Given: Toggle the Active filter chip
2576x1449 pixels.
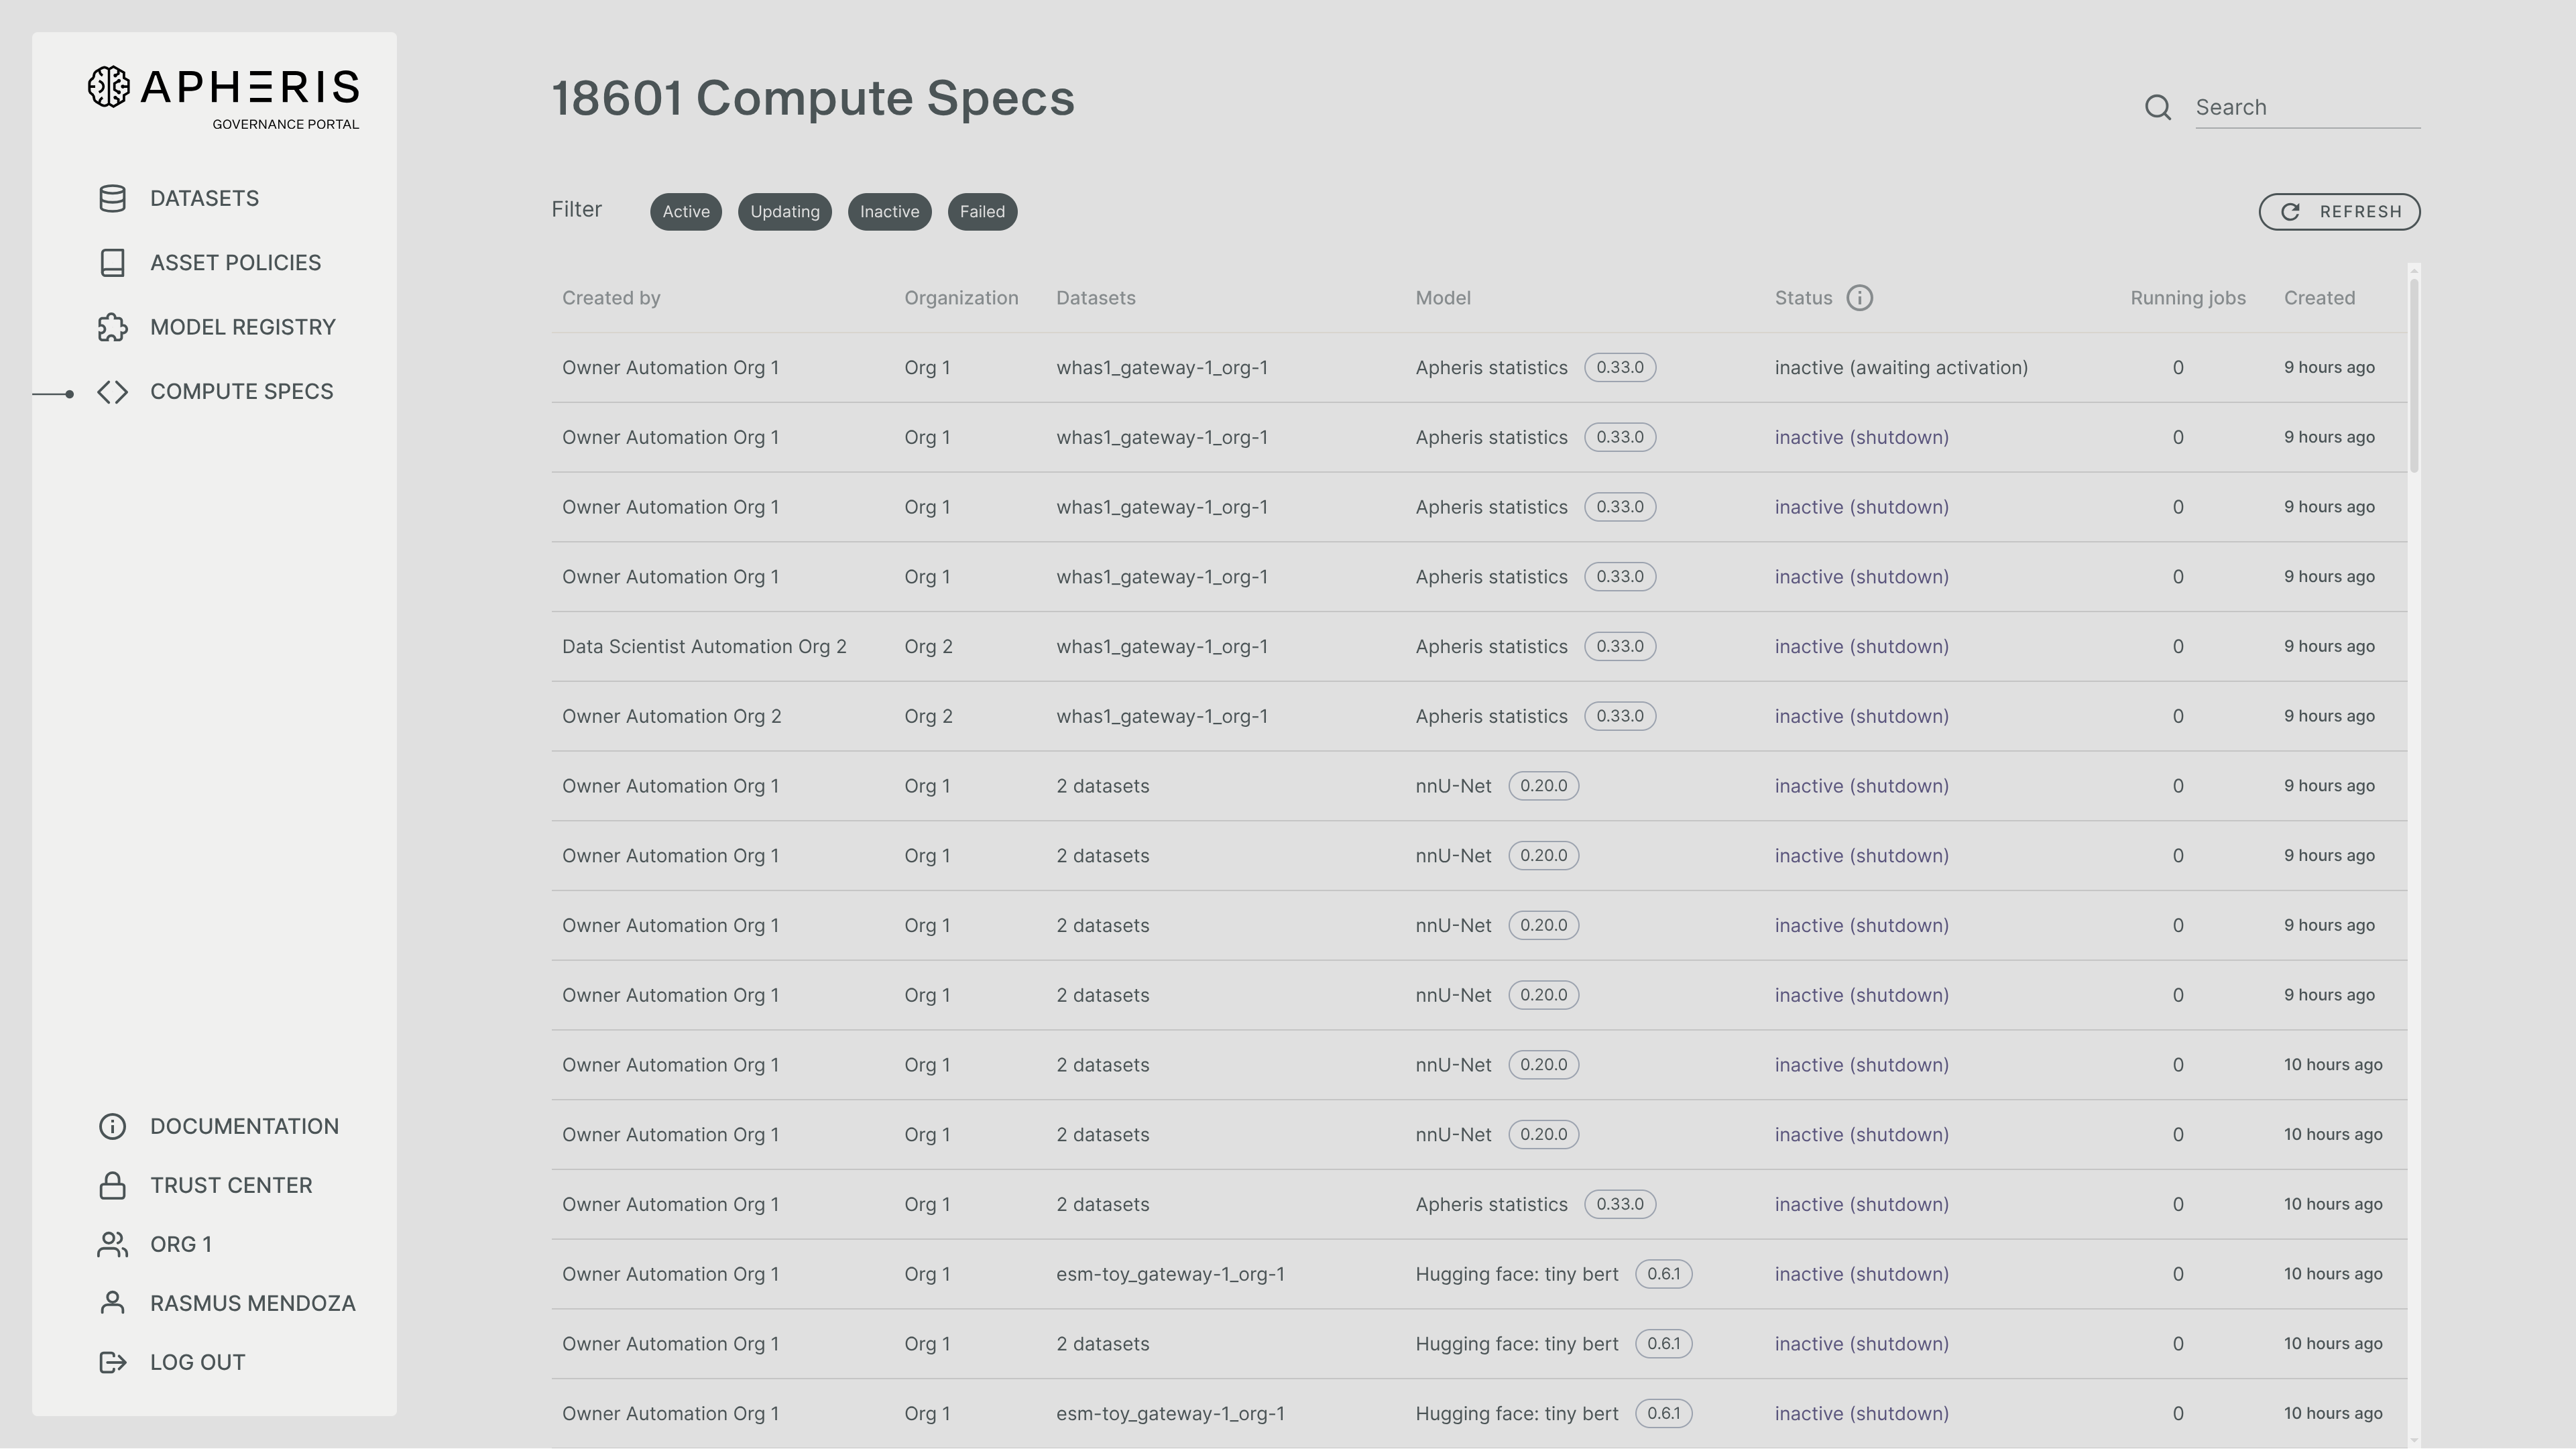Looking at the screenshot, I should tap(685, 212).
